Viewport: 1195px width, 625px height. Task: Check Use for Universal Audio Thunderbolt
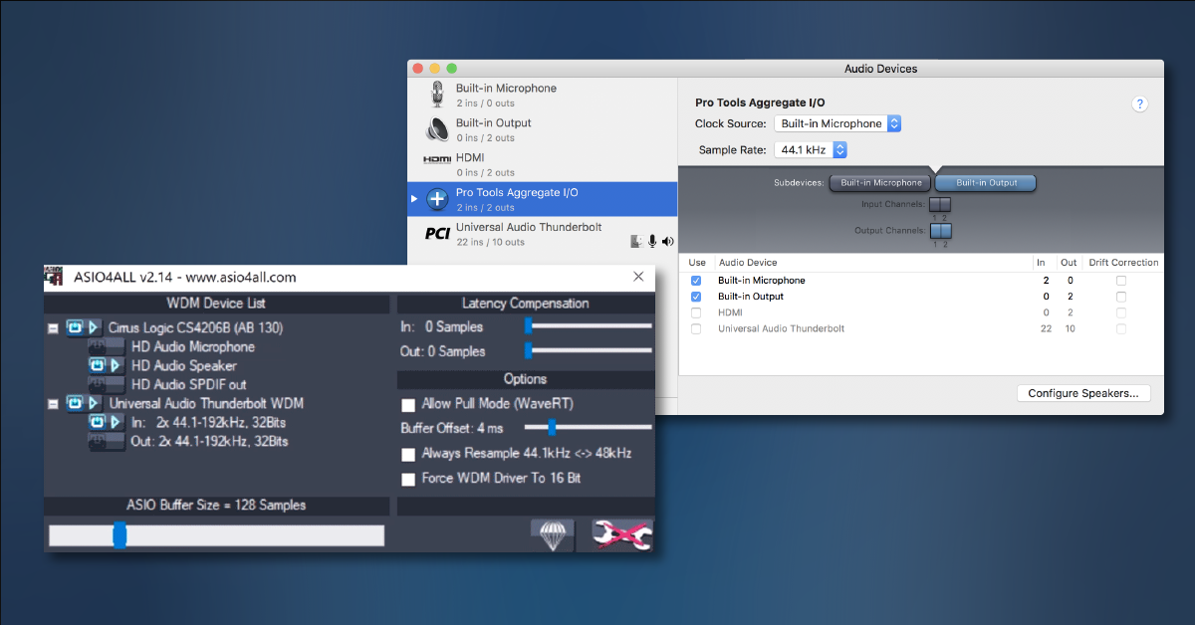click(x=696, y=328)
